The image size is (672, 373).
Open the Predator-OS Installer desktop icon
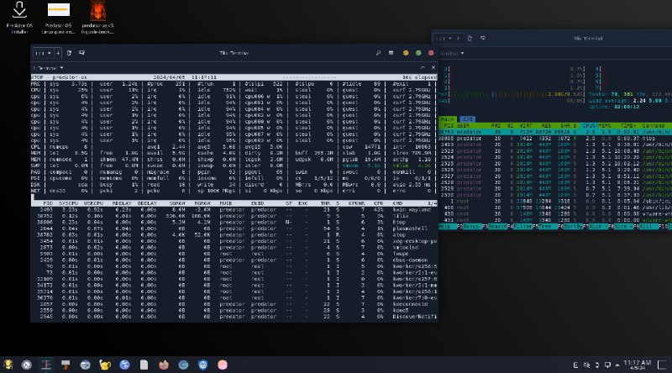click(x=19, y=17)
